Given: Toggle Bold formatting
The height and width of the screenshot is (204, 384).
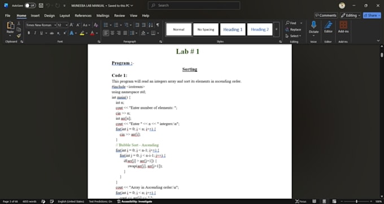Looking at the screenshot, I should click(29, 33).
